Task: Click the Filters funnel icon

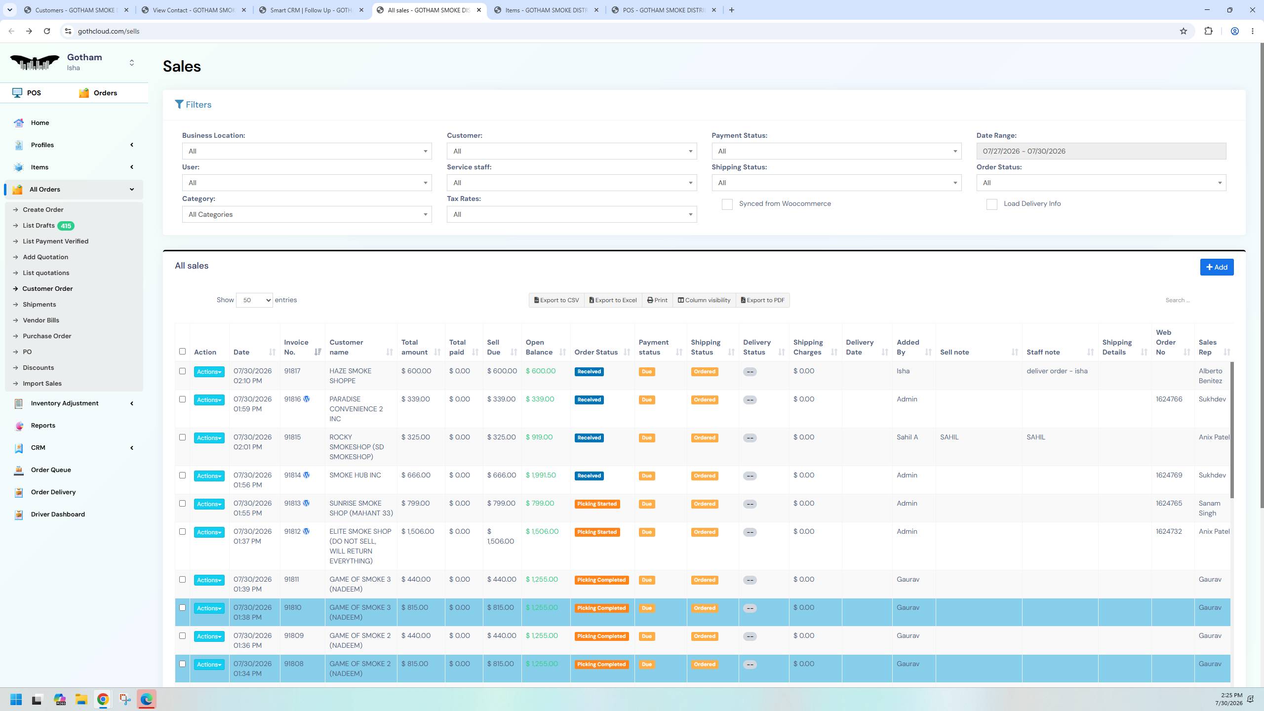Action: click(179, 105)
